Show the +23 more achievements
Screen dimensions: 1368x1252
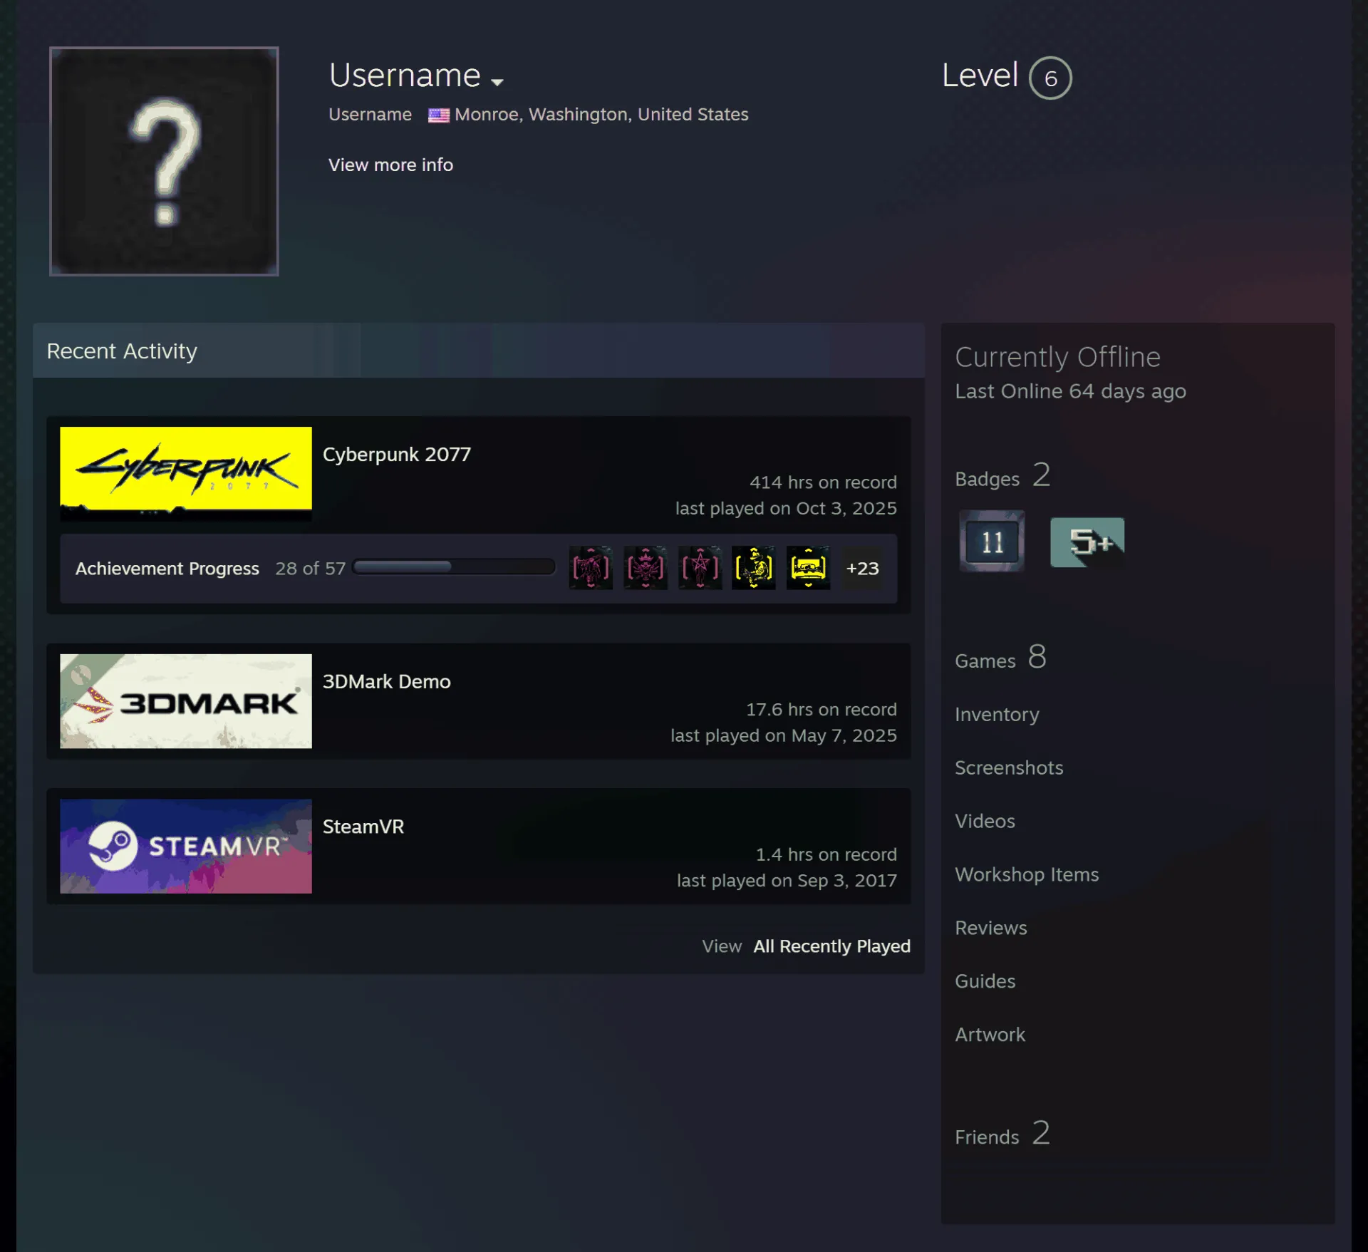[x=863, y=568]
